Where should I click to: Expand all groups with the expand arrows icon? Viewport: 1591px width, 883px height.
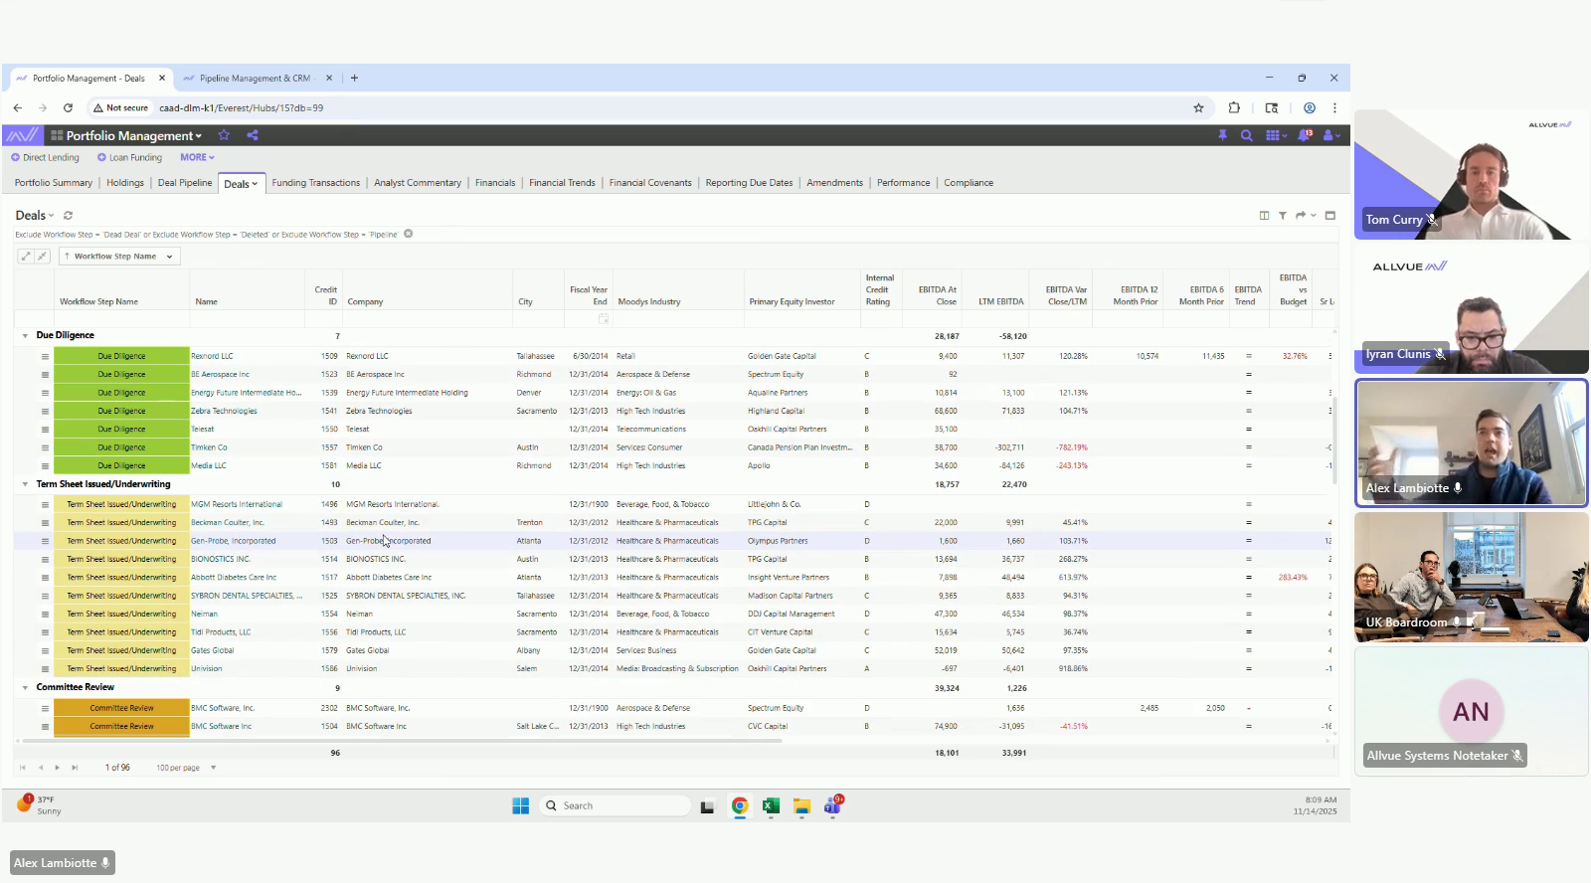click(26, 256)
